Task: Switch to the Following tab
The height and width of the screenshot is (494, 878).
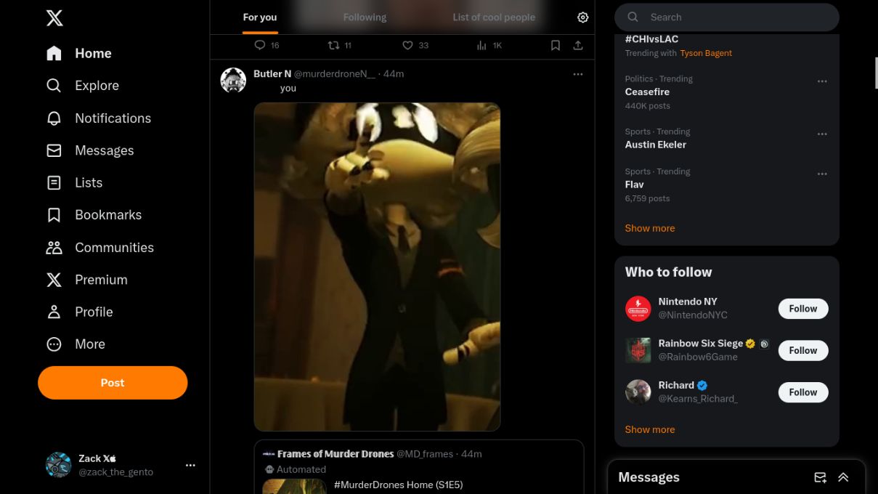Action: pos(365,17)
